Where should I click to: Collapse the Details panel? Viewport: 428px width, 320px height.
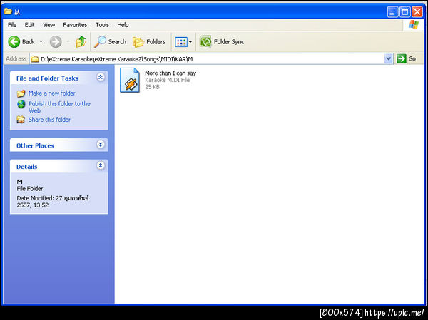tap(101, 165)
